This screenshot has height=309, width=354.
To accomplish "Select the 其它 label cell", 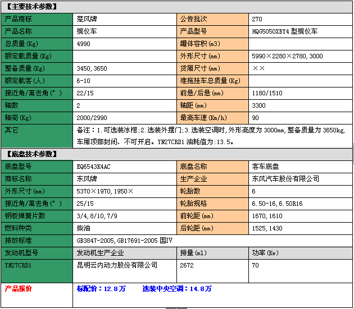I will (x=37, y=136).
